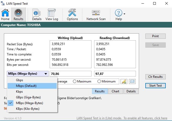The height and width of the screenshot is (121, 172).
Task: Choose Mbps (Default) from the list
Action: click(x=26, y=86)
